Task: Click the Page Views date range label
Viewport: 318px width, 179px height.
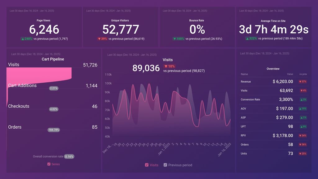Action: pos(32,11)
